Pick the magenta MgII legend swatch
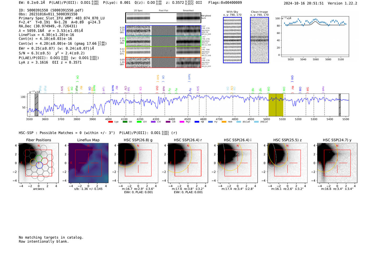The image size is (376, 256). (x=182, y=122)
